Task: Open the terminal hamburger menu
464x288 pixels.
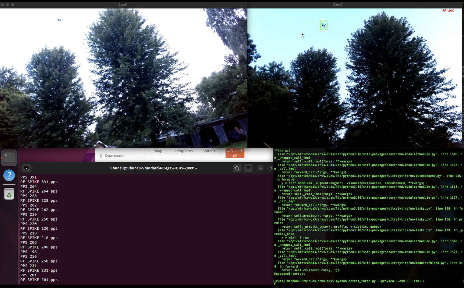Action: coord(248,168)
